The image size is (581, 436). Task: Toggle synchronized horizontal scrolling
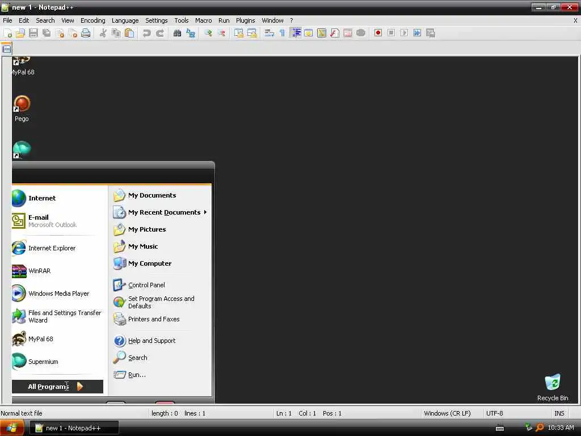(x=252, y=33)
